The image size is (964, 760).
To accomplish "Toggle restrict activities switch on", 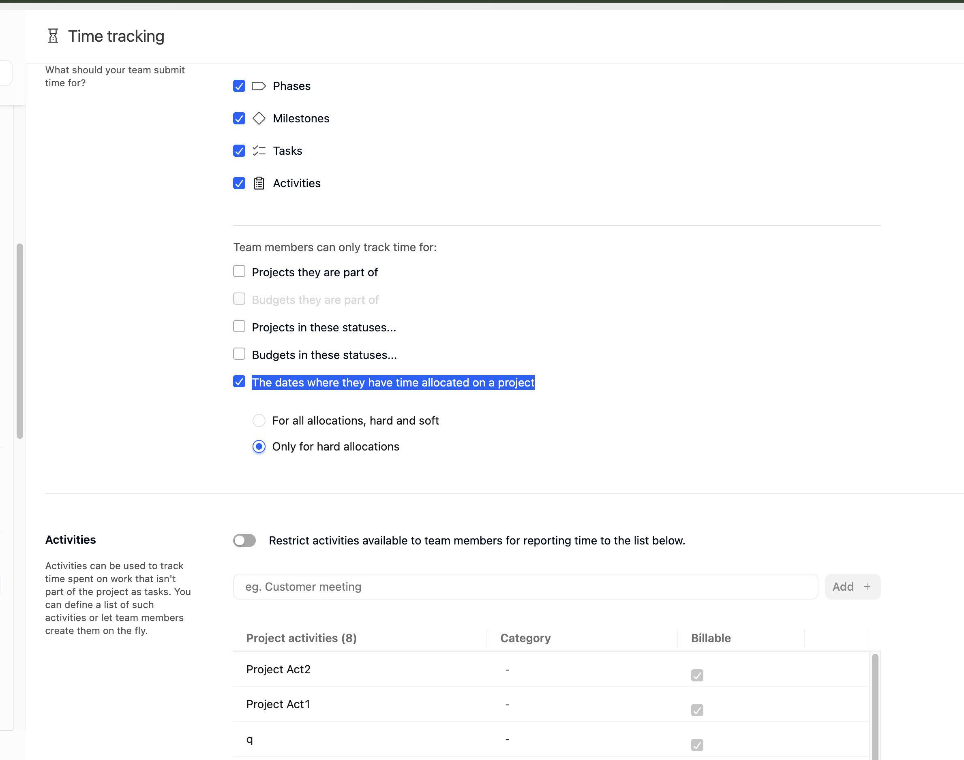I will pyautogui.click(x=244, y=540).
